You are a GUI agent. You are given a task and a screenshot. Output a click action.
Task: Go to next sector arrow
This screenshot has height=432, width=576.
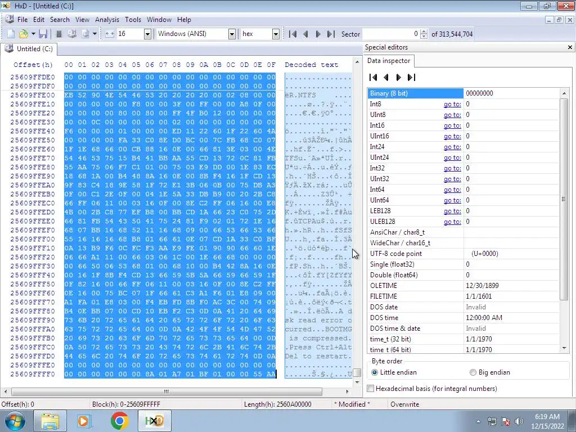point(318,34)
